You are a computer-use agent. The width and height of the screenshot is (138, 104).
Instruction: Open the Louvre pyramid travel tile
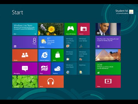click(108, 55)
